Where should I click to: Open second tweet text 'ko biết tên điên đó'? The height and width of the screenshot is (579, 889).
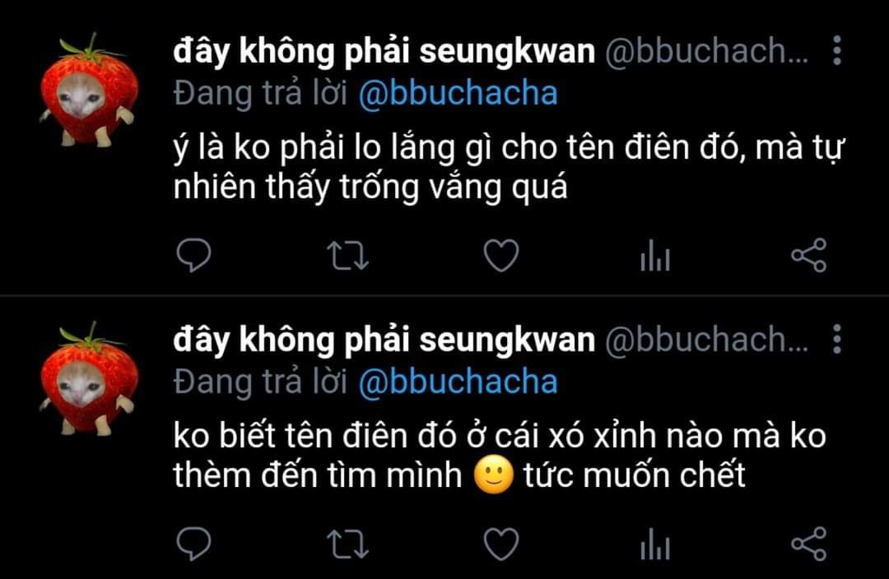[x=500, y=455]
